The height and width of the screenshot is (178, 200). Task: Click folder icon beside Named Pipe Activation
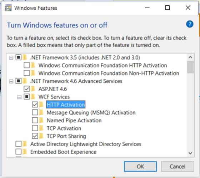[41, 120]
